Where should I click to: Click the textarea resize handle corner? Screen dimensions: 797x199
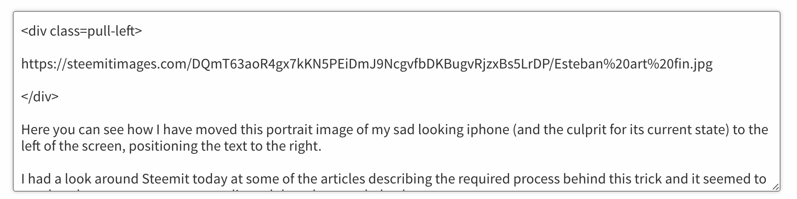(x=775, y=187)
